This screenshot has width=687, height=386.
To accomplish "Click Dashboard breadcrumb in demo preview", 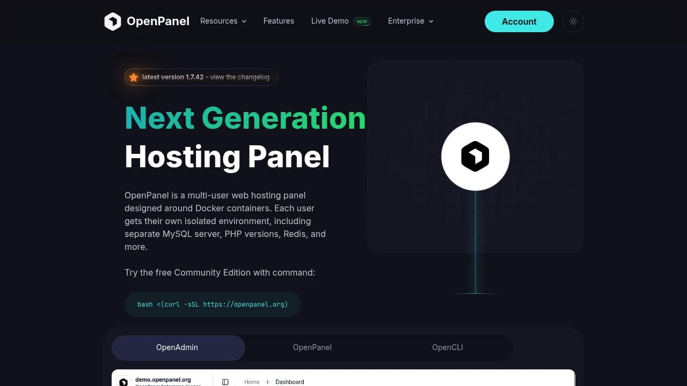I will pos(290,382).
